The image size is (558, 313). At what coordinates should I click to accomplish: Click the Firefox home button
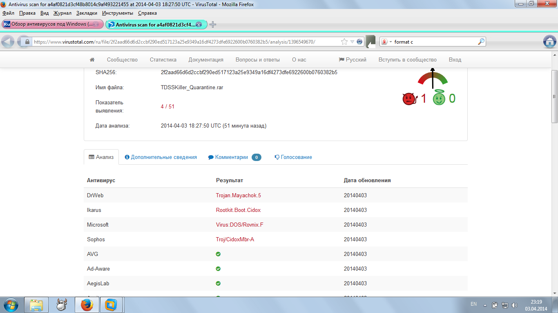point(550,42)
